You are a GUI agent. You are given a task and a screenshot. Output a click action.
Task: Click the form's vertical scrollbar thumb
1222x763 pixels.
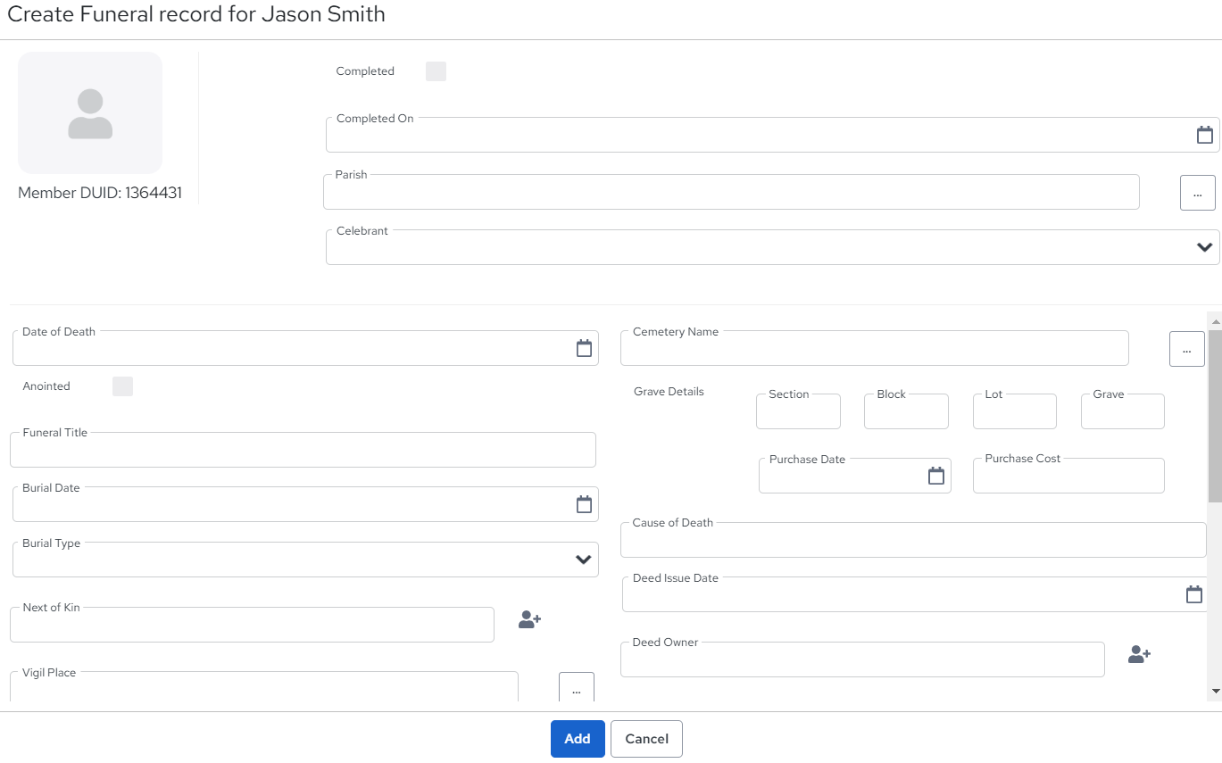click(x=1215, y=415)
